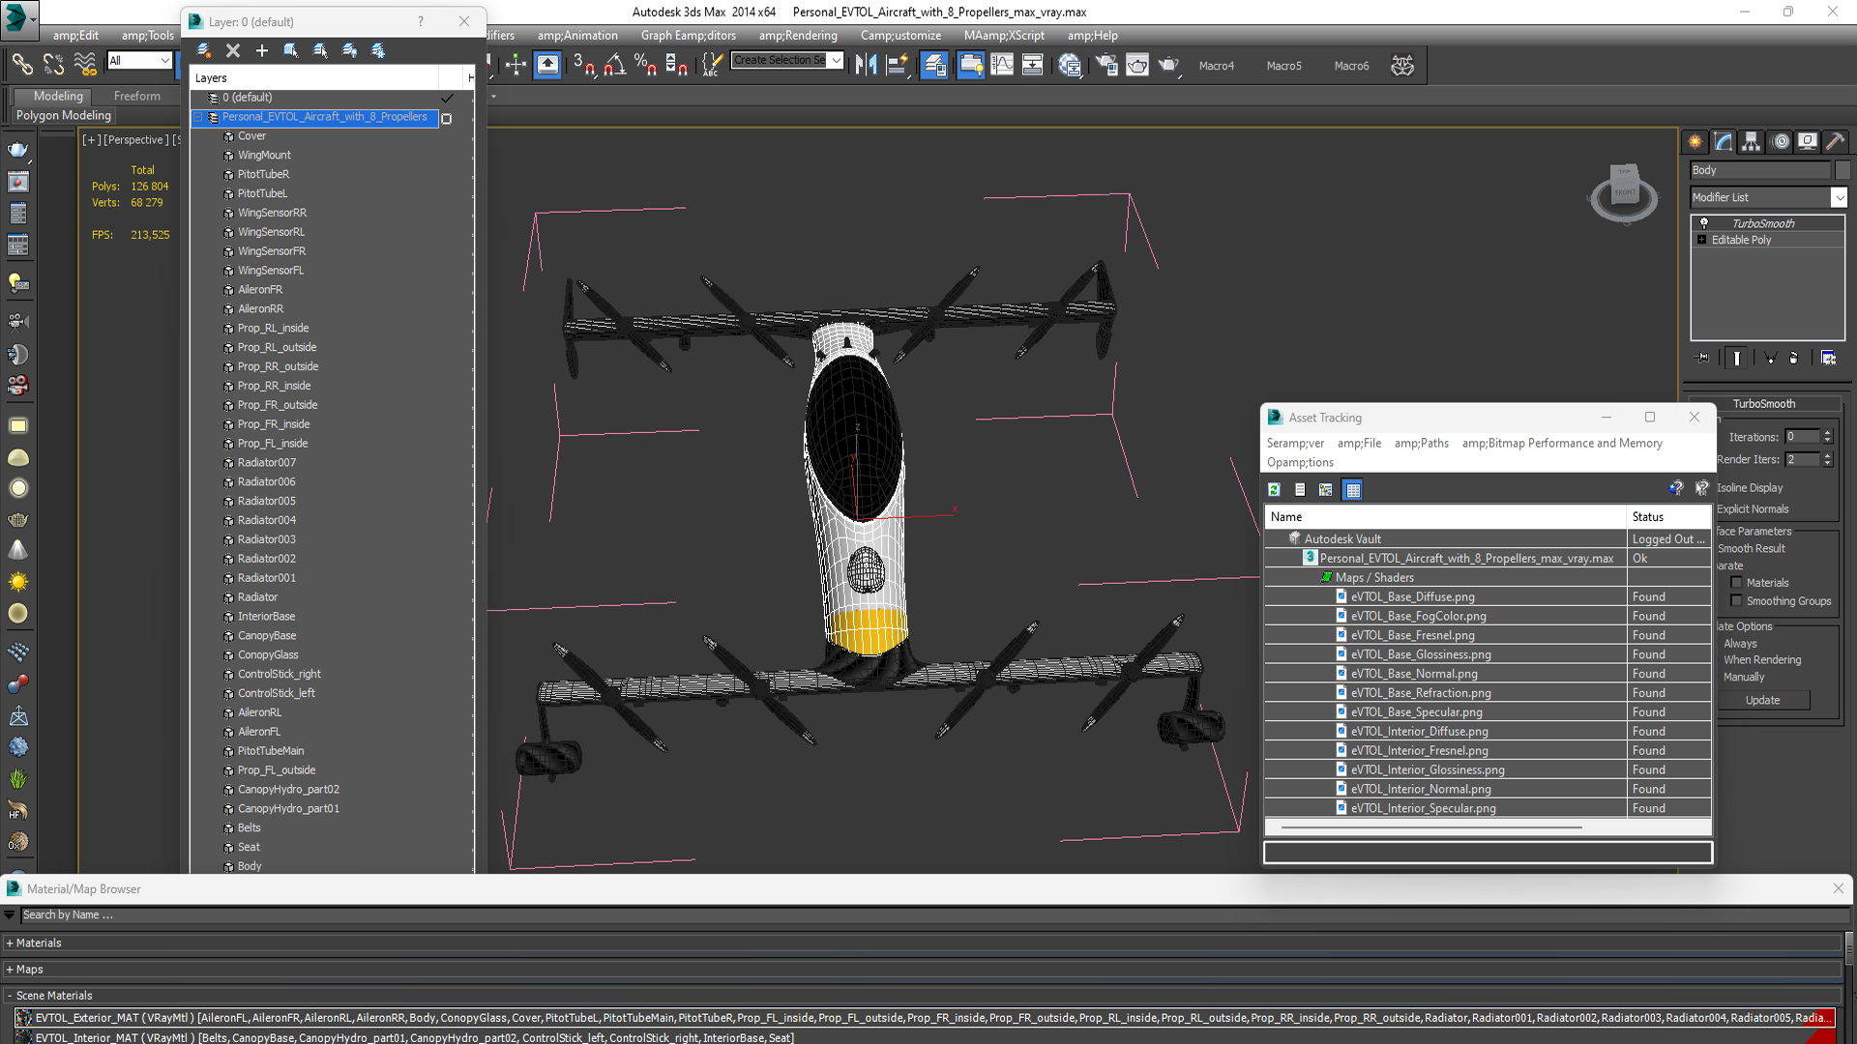The width and height of the screenshot is (1857, 1044).
Task: Enable the Materials separate-by checkbox
Action: [1736, 582]
